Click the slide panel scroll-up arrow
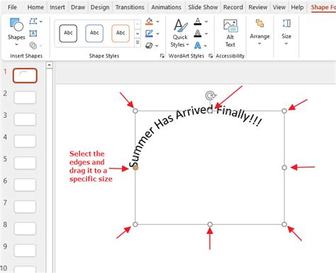This screenshot has width=336, height=273. click(49, 65)
